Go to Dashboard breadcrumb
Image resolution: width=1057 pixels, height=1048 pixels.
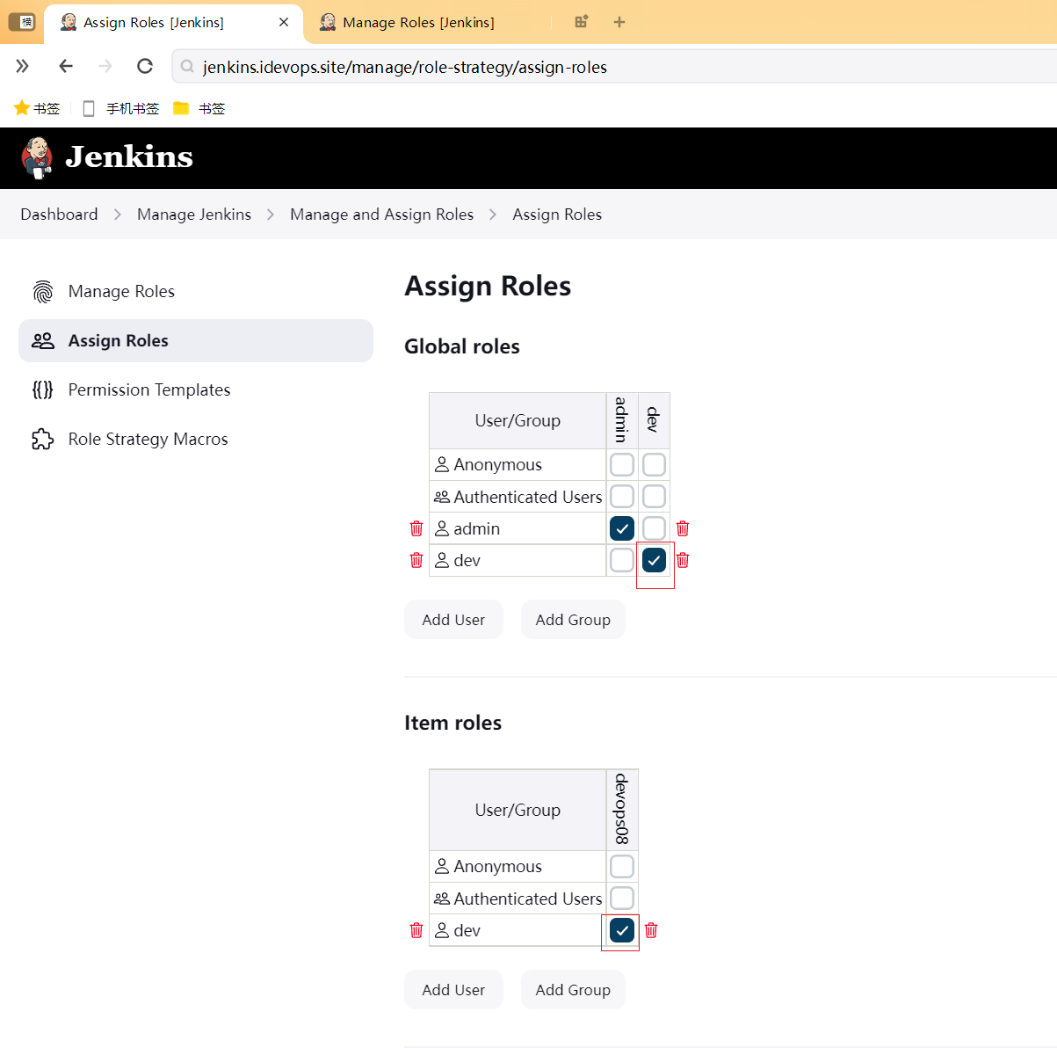point(59,215)
